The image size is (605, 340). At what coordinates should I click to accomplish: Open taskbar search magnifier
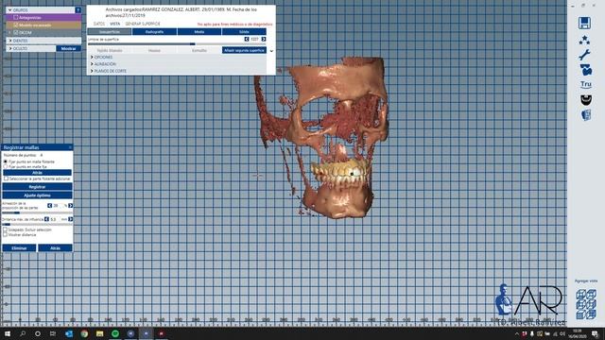pos(23,333)
